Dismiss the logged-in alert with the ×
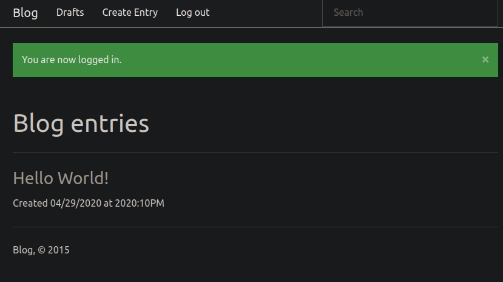The image size is (503, 282). click(x=485, y=60)
